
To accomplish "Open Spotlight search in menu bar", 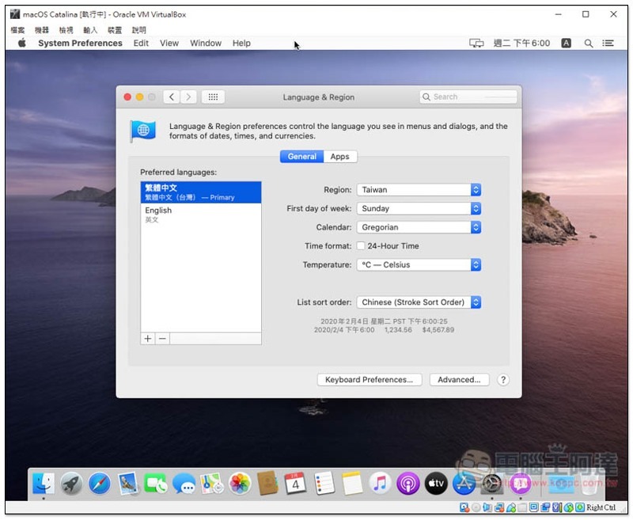I will tap(588, 44).
